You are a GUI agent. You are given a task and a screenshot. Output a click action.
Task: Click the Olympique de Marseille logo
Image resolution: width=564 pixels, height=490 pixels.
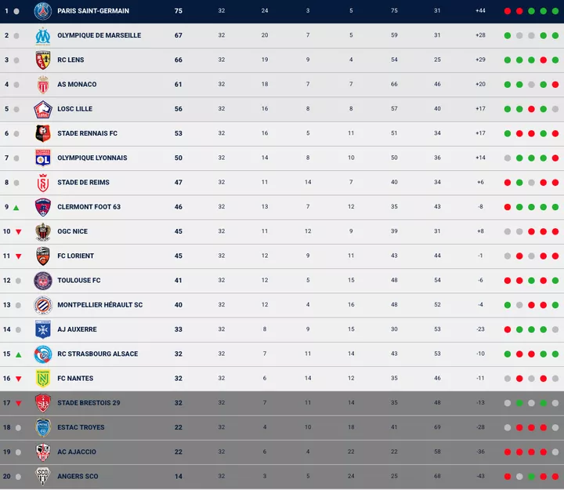click(42, 35)
